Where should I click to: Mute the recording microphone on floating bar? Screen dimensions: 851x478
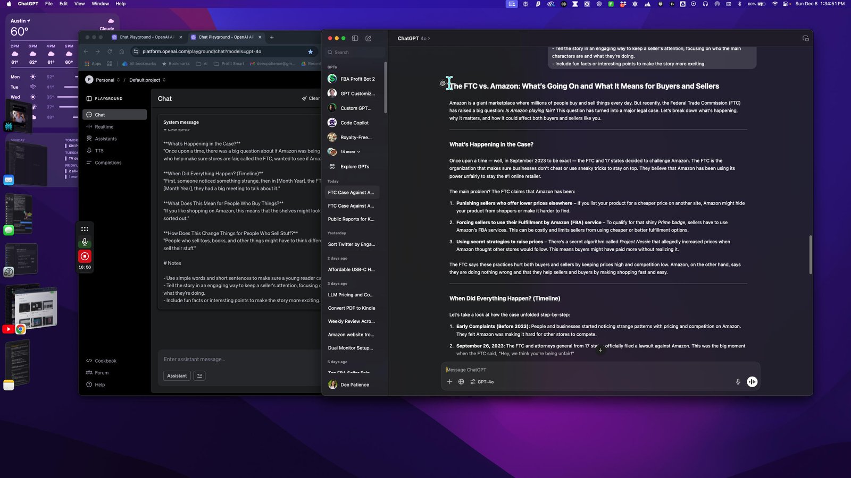[x=85, y=242]
